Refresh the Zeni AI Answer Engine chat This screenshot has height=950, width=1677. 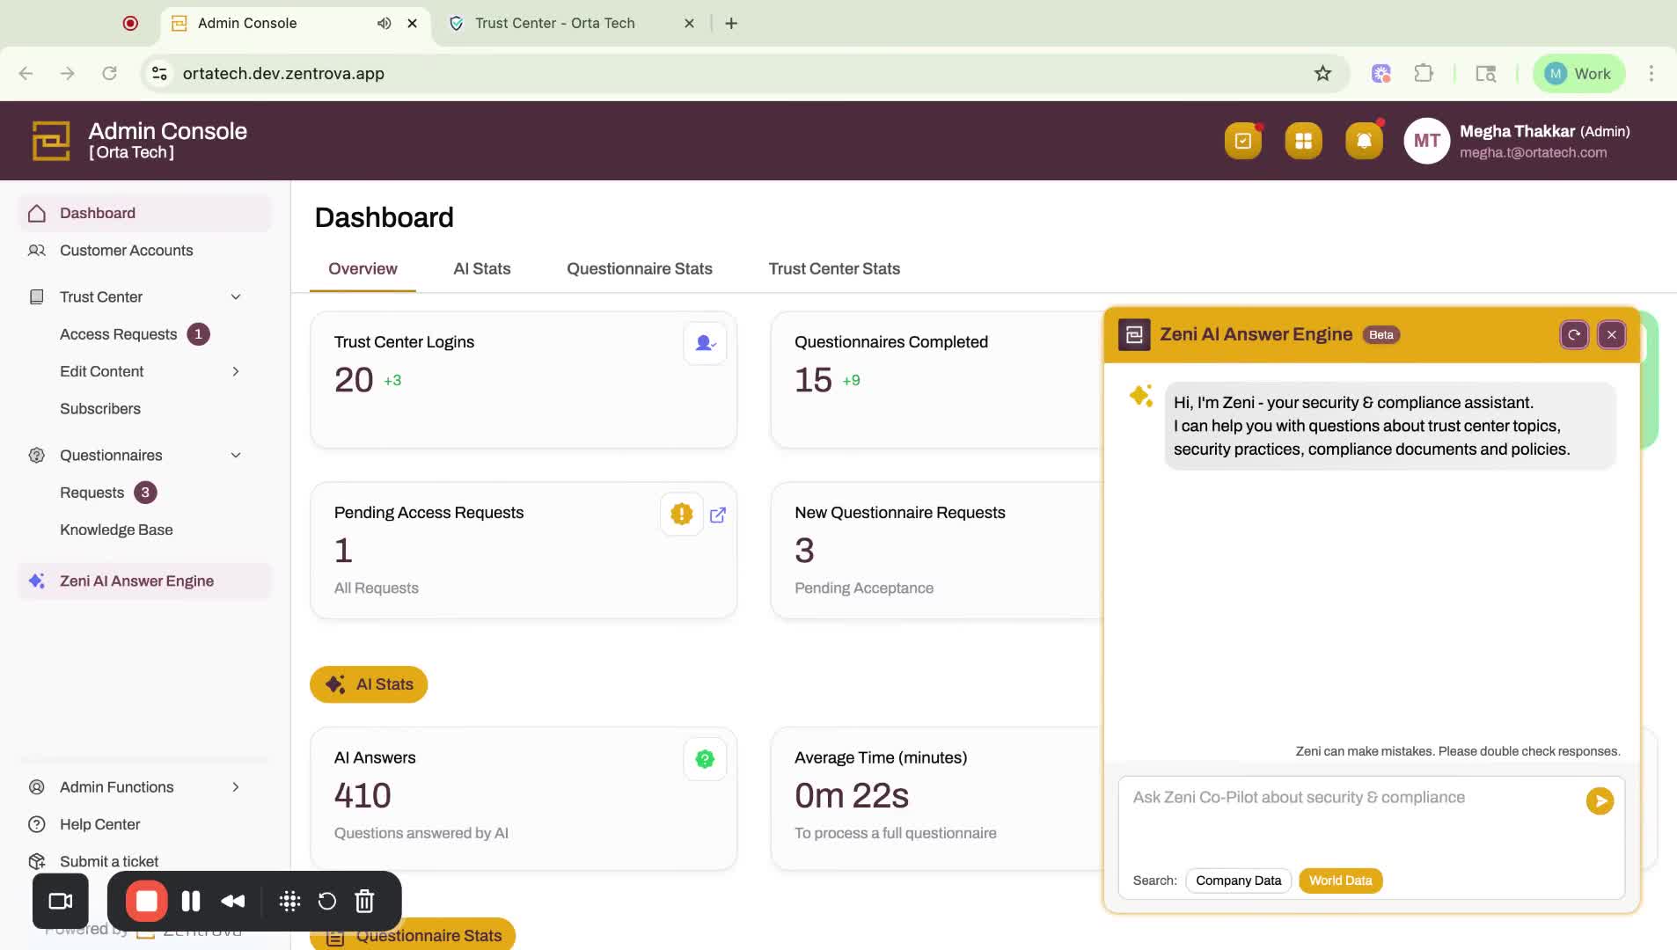click(1573, 334)
